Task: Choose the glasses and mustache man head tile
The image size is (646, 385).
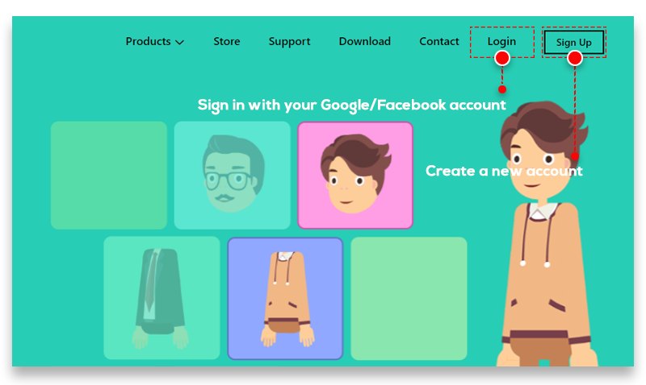Action: pyautogui.click(x=233, y=175)
